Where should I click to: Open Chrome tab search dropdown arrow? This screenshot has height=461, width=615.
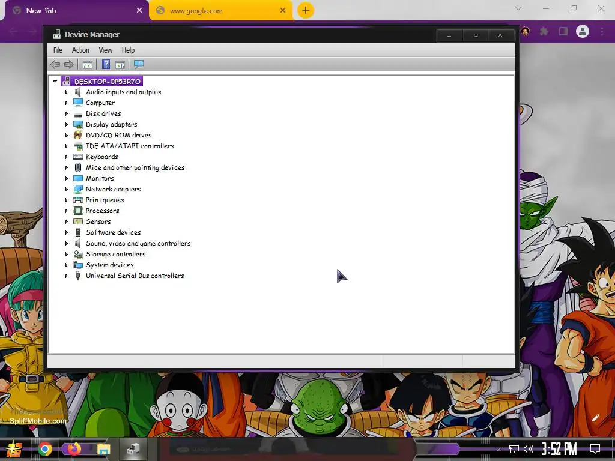518,8
